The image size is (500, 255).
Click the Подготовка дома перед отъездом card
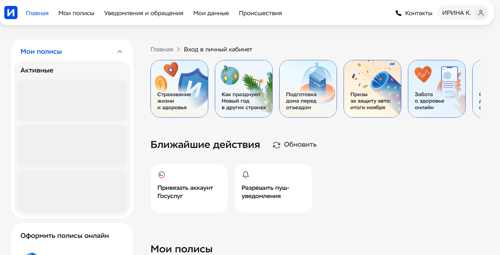point(308,88)
